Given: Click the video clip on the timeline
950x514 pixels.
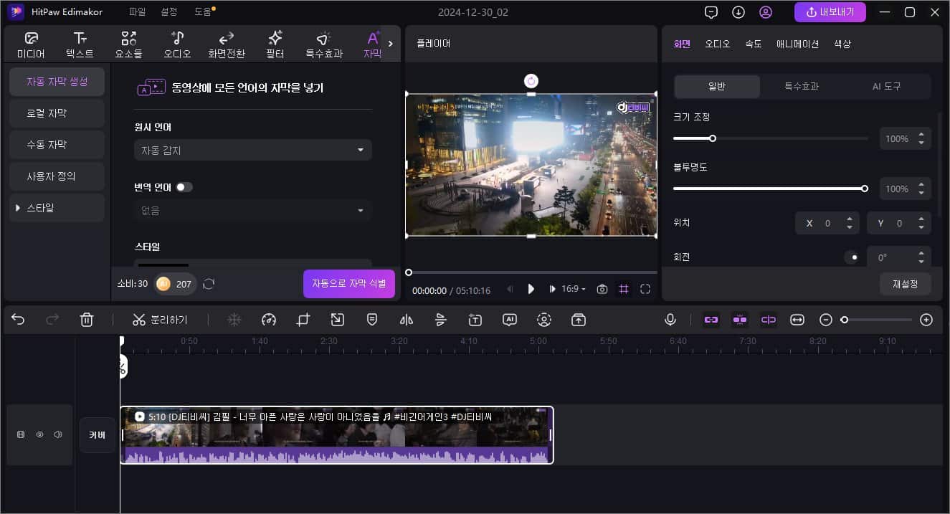Looking at the screenshot, I should tap(336, 435).
